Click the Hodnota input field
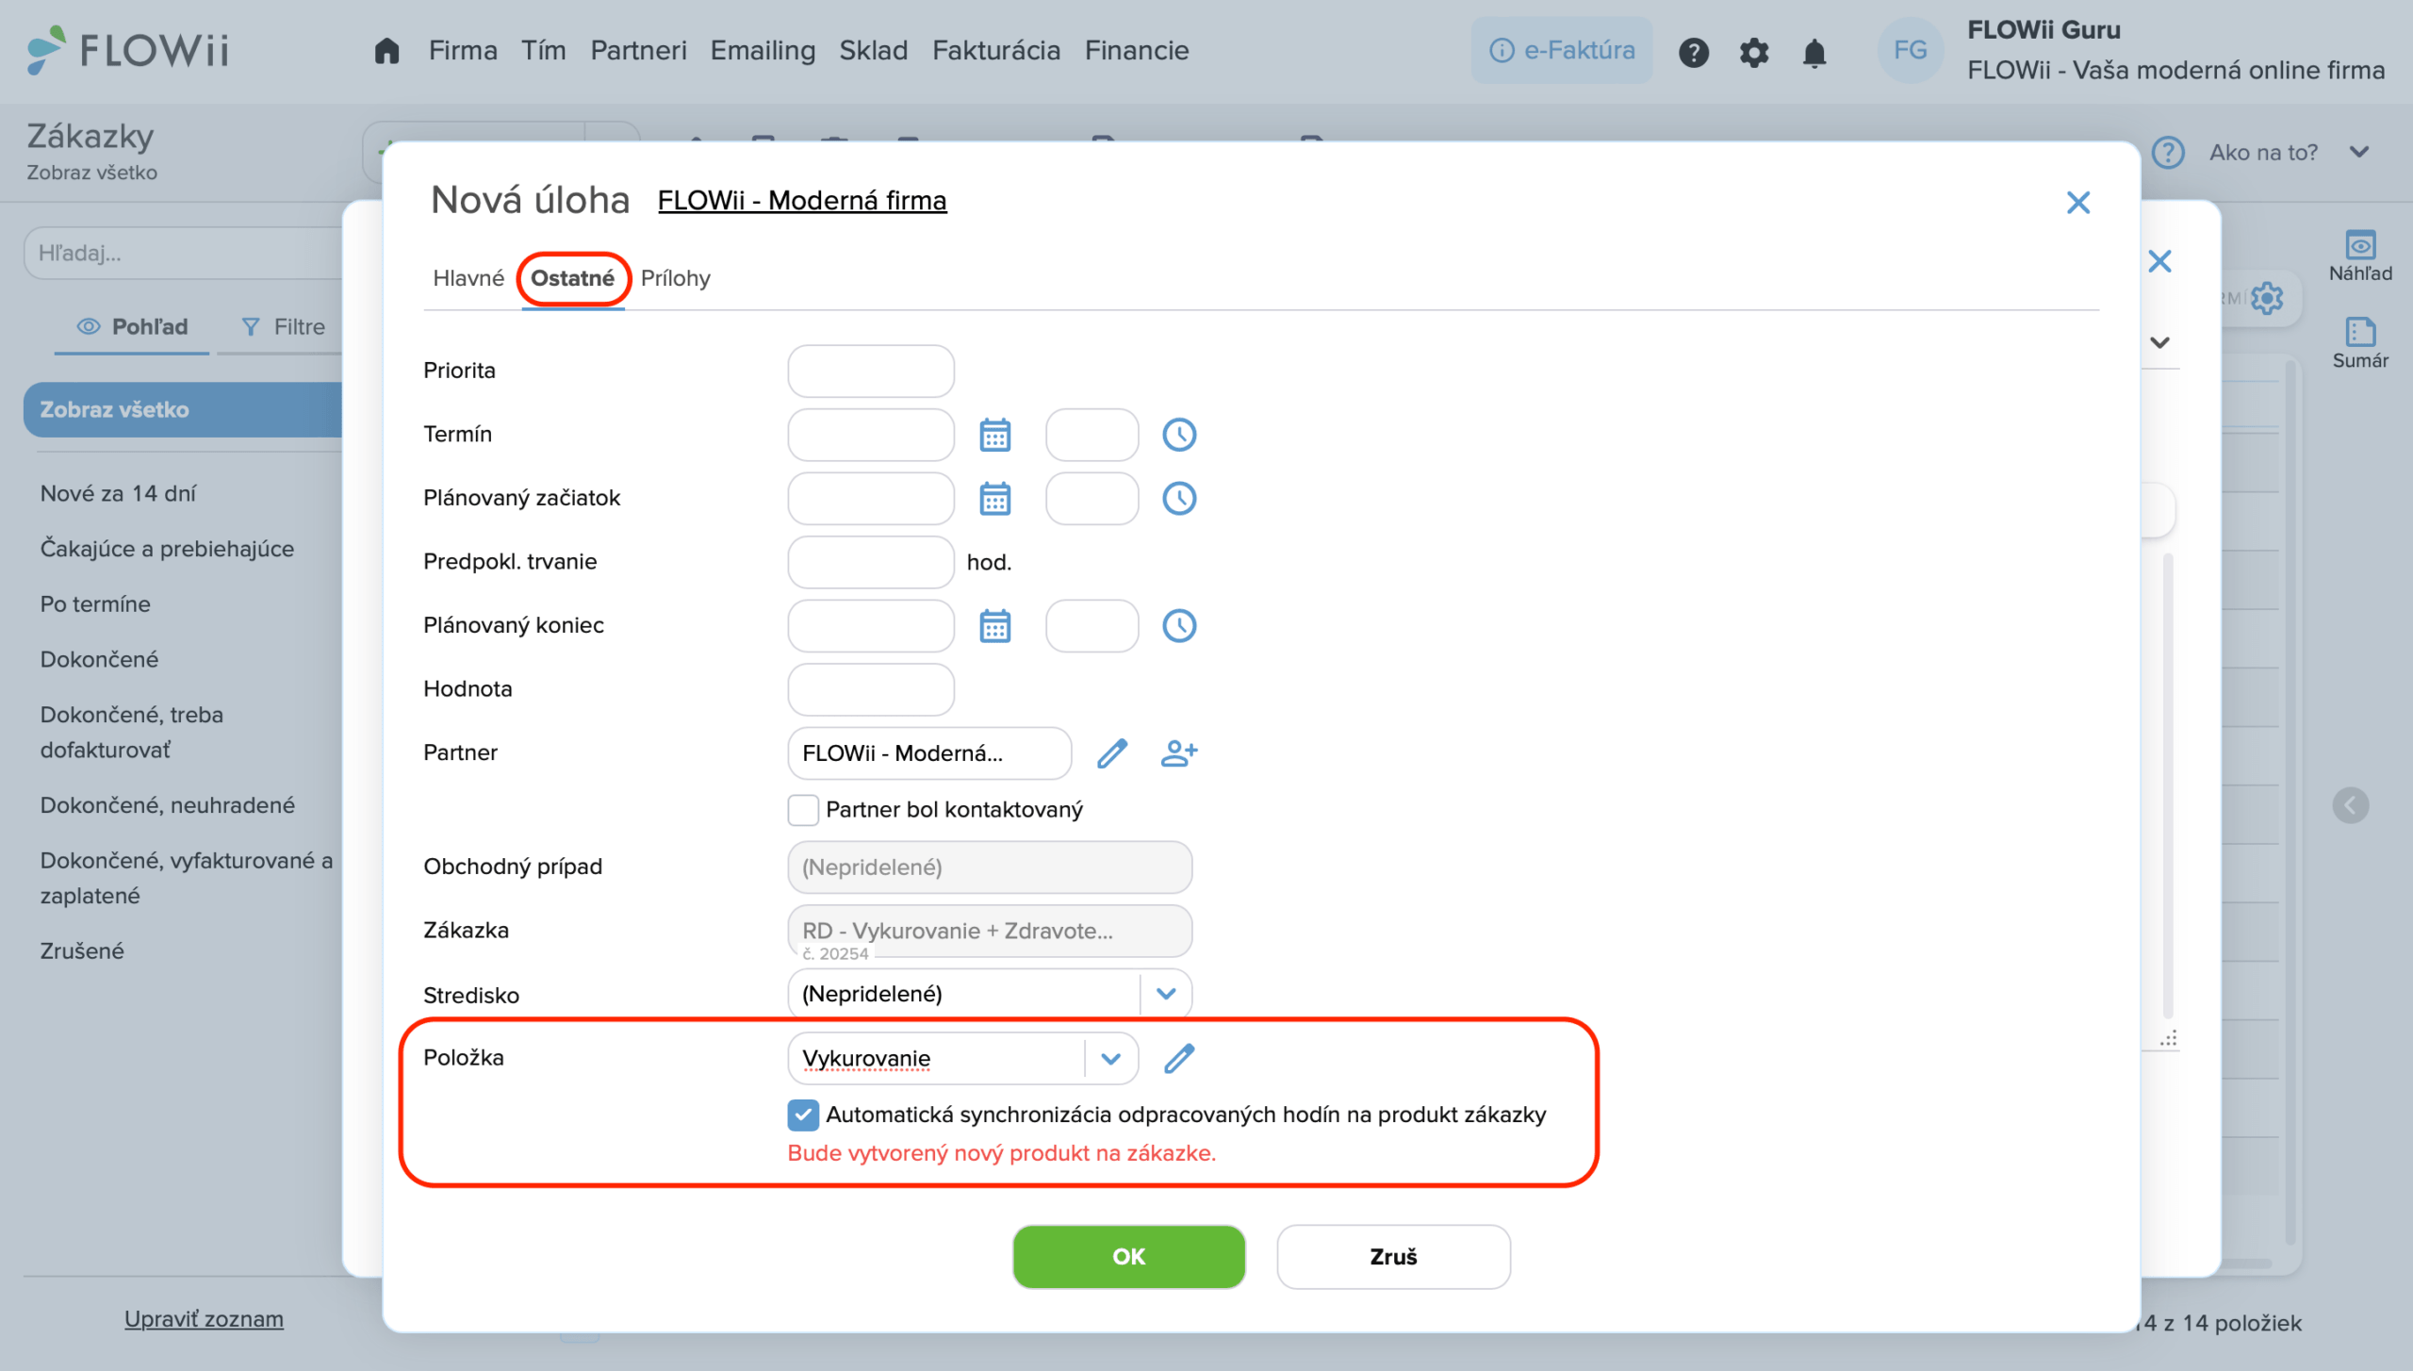2413x1371 pixels. 870,689
